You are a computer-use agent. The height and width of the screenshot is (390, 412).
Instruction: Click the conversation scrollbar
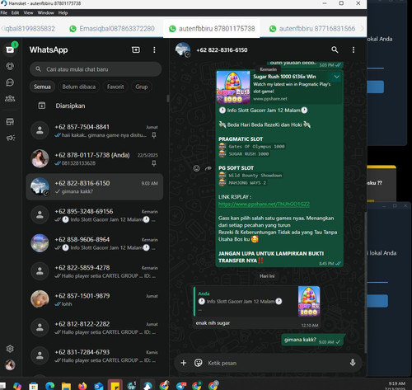coord(365,283)
